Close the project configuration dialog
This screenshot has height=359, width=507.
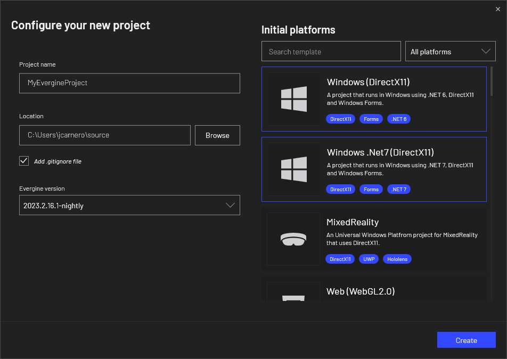(x=498, y=9)
